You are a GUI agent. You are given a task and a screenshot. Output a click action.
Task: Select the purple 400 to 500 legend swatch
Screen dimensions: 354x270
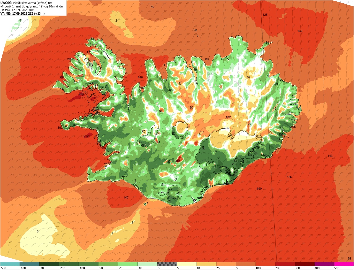[324, 264]
